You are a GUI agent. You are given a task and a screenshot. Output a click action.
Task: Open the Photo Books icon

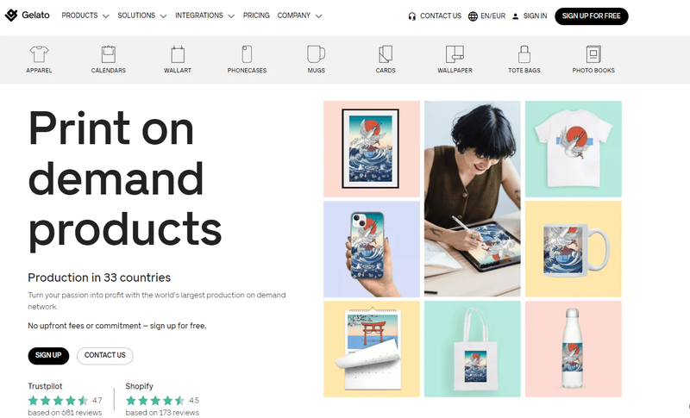[593, 54]
